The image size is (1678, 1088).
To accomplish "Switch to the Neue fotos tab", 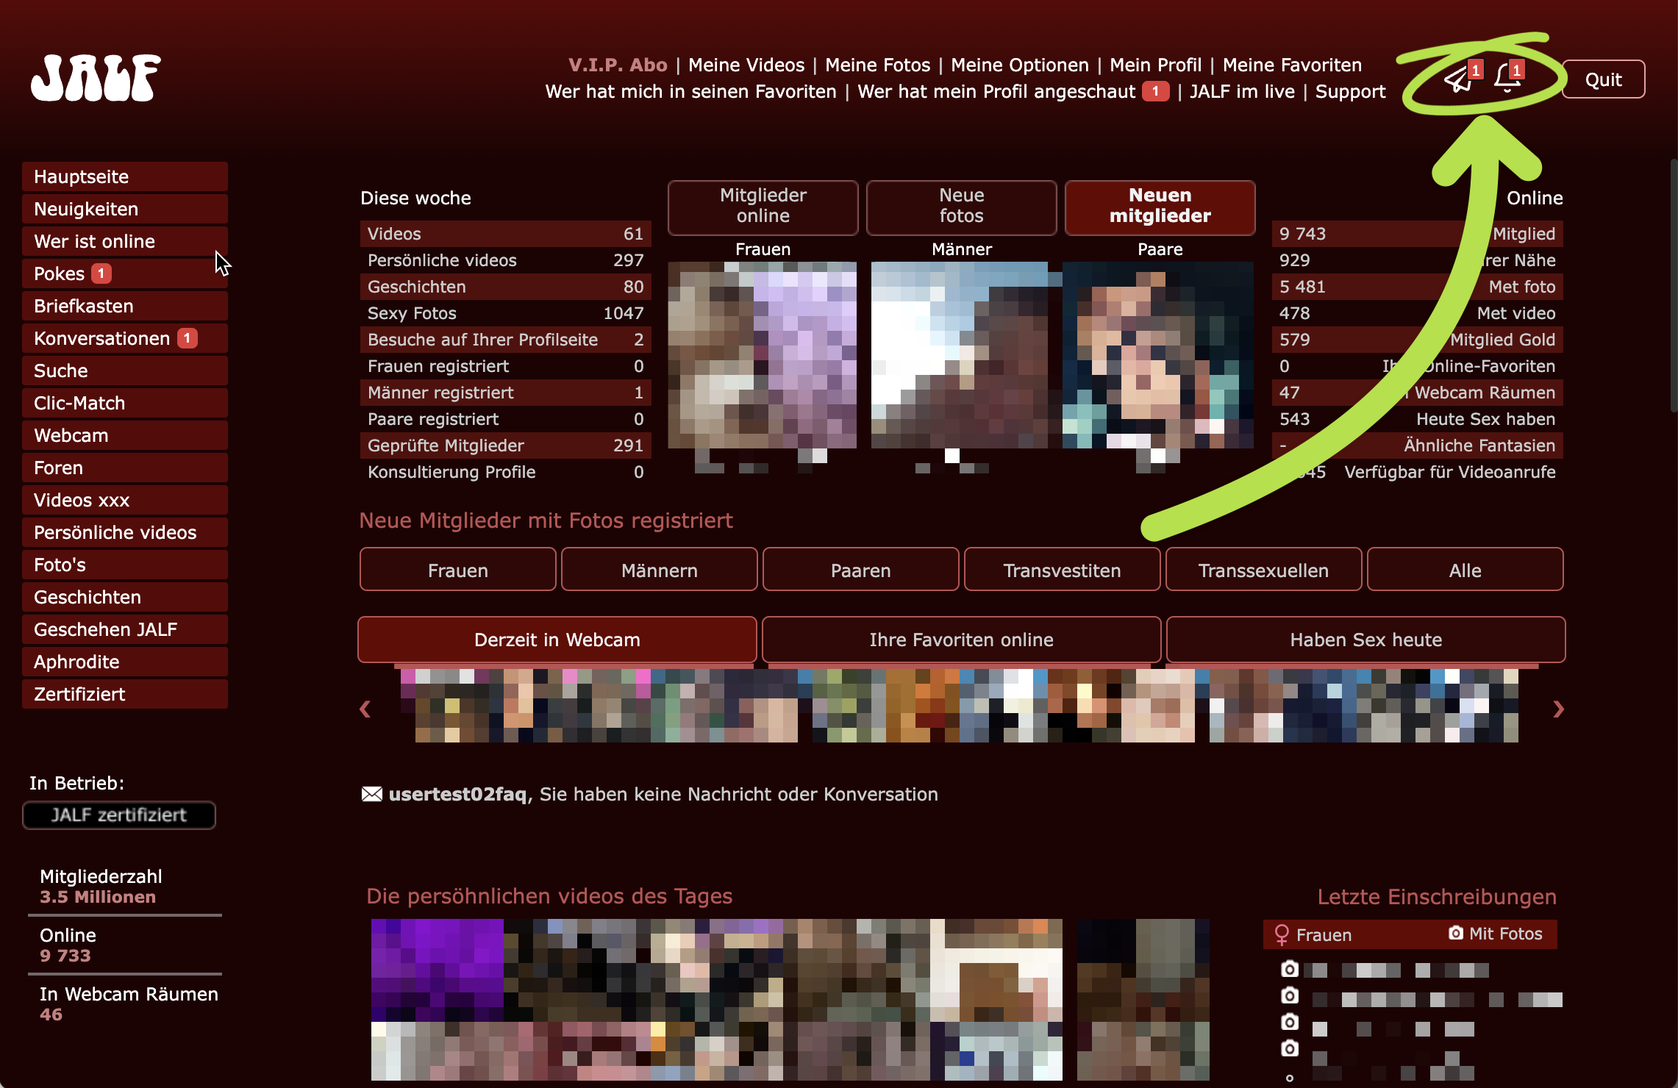I will (x=962, y=207).
